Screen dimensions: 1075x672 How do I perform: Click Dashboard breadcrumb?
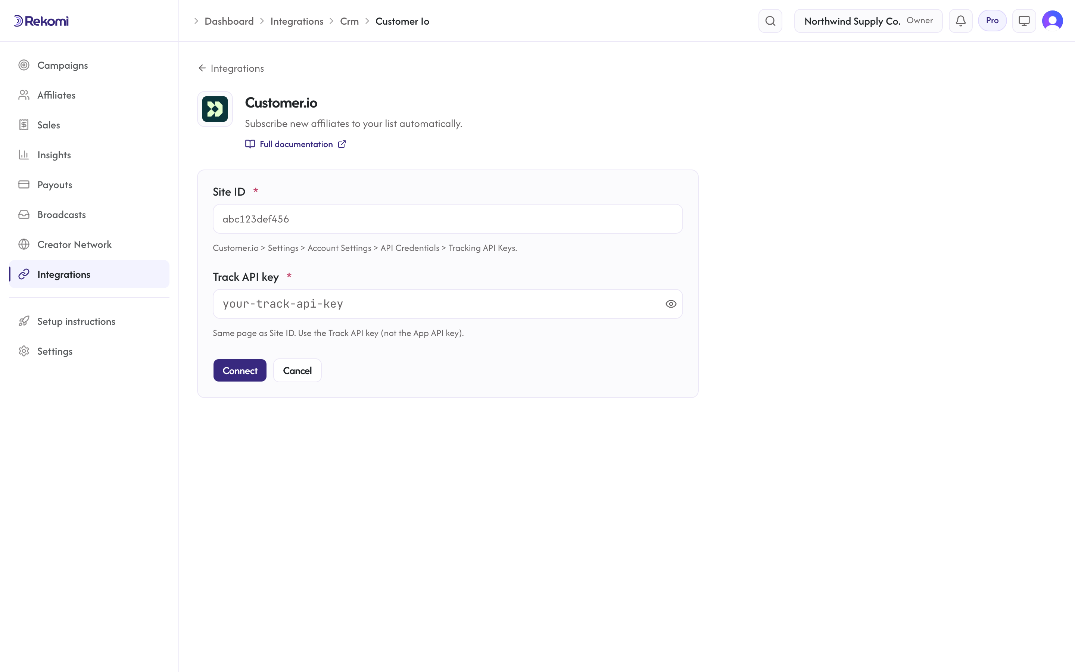coord(229,21)
